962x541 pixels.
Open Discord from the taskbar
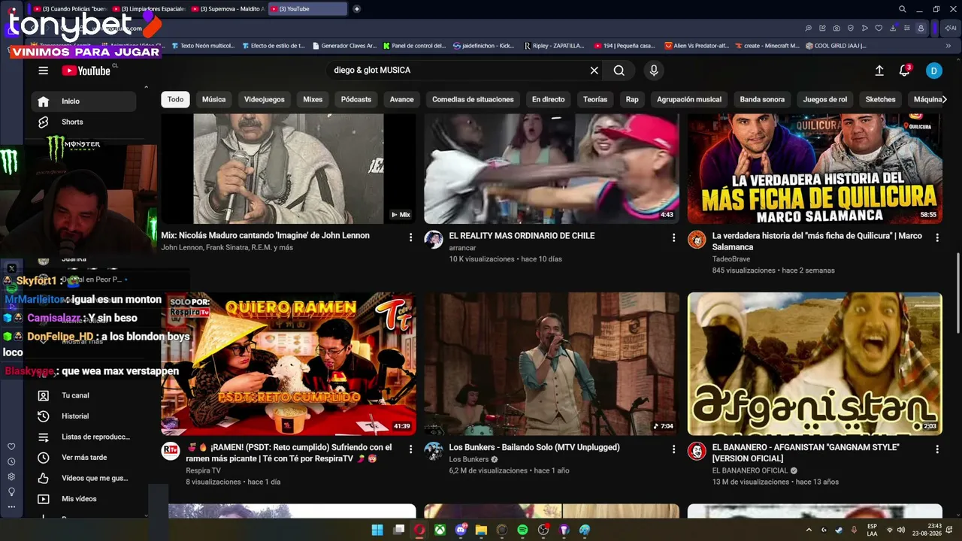(x=461, y=530)
